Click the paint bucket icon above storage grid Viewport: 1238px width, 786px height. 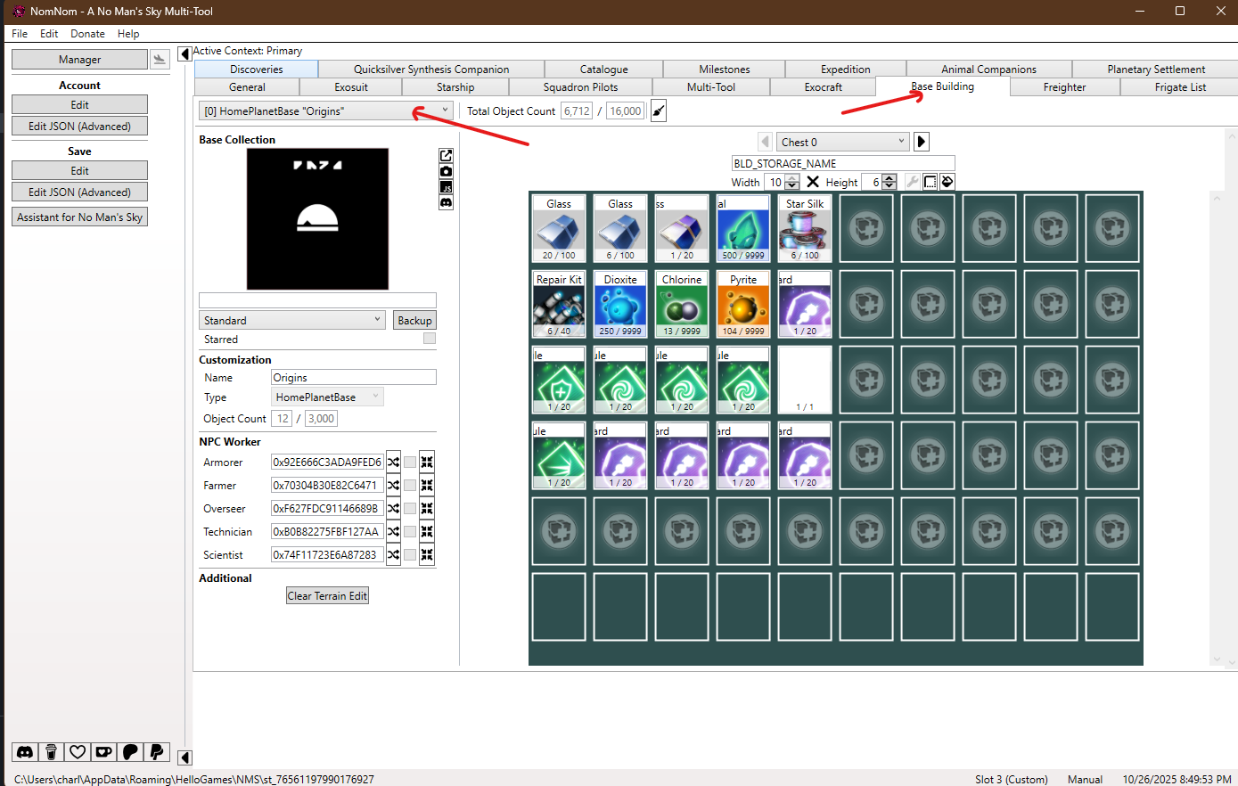947,182
